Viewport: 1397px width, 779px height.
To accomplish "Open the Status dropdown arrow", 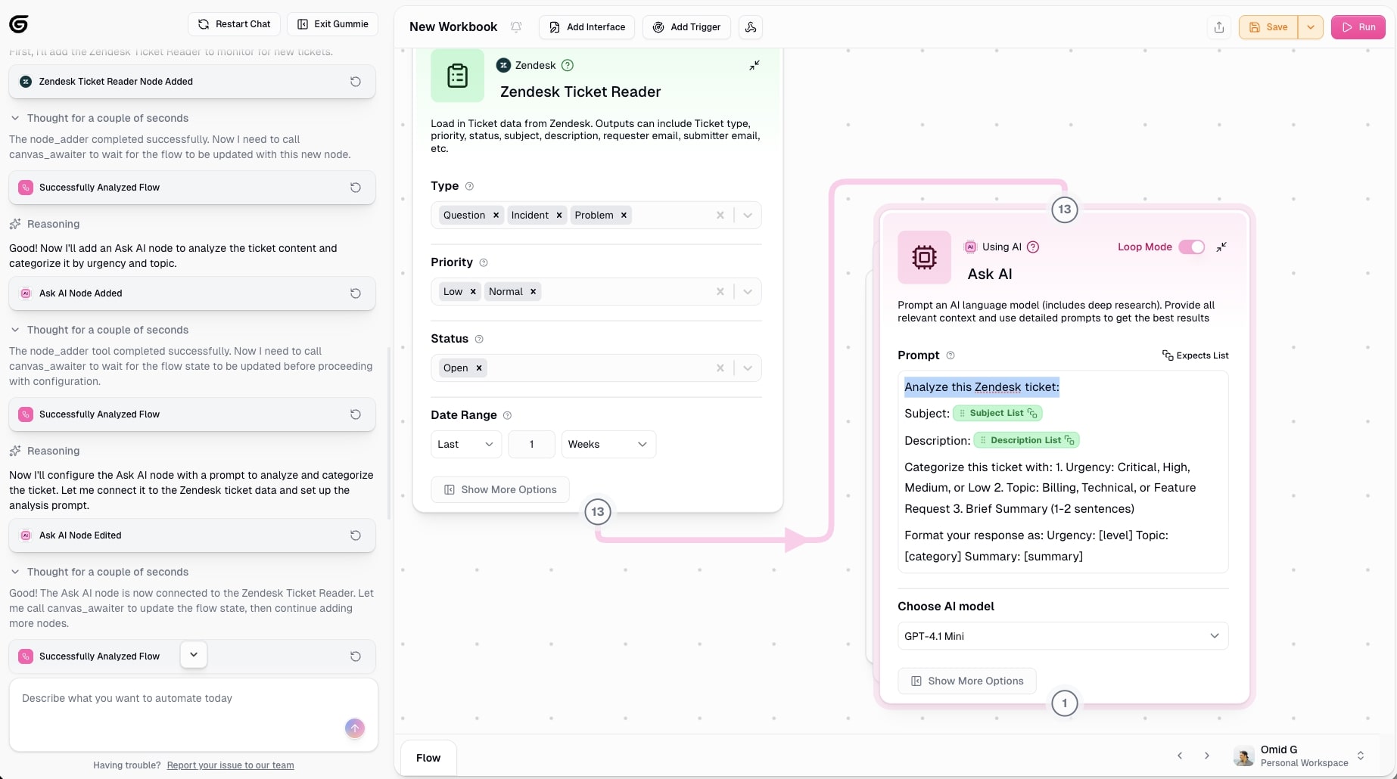I will [x=748, y=368].
